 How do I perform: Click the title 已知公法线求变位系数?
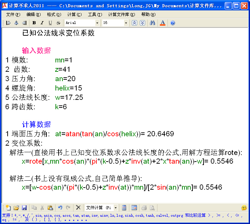click(x=58, y=33)
